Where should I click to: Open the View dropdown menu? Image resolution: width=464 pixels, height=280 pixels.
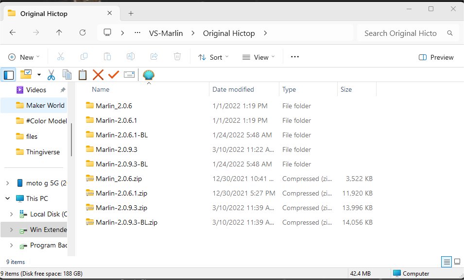258,57
